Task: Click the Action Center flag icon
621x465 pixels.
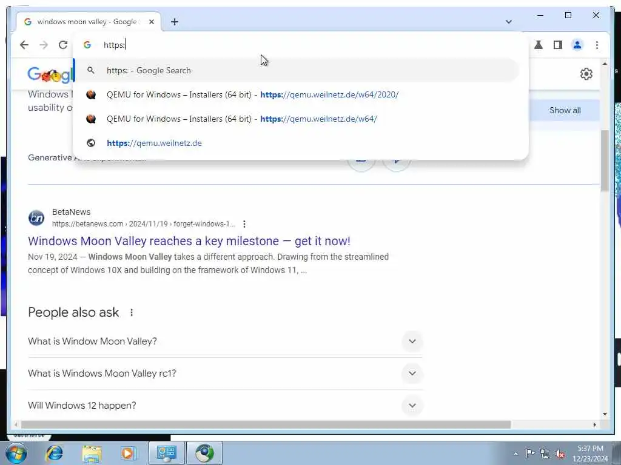Action: click(x=530, y=453)
